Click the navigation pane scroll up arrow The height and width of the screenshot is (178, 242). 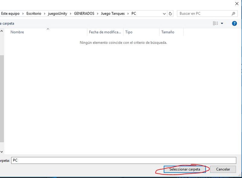(x=2, y=31)
